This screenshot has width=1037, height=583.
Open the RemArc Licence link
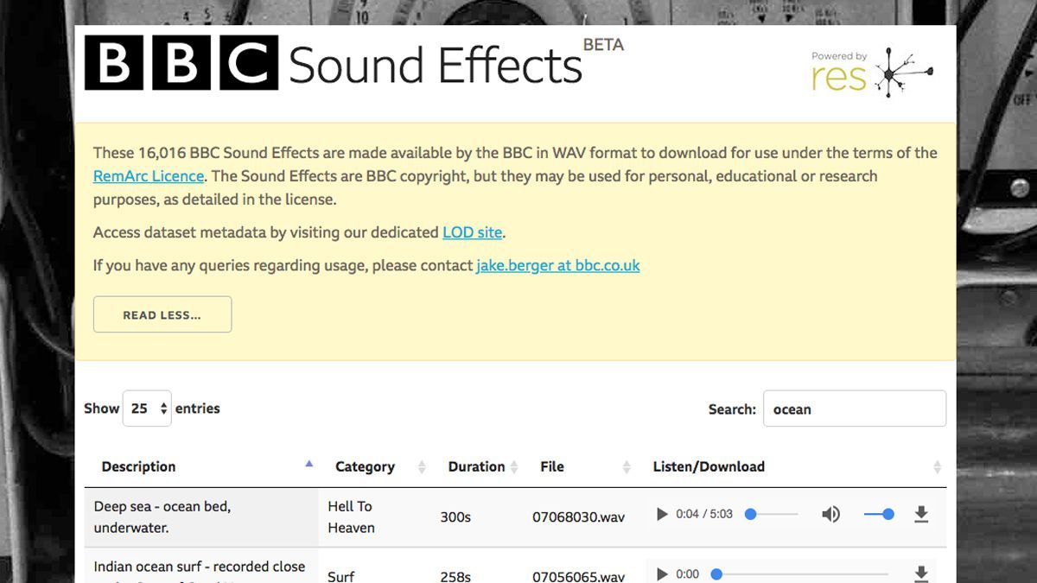click(x=149, y=176)
